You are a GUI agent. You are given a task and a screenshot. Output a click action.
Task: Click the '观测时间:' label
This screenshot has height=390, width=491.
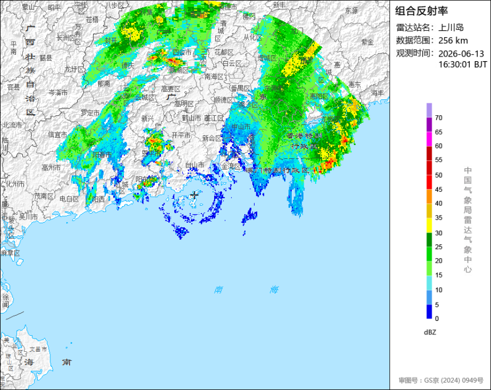[x=415, y=53]
